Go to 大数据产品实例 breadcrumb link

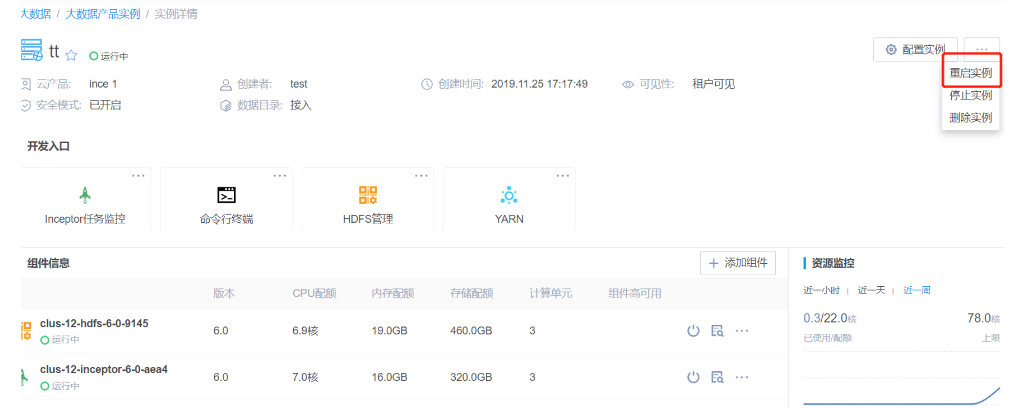pos(103,14)
